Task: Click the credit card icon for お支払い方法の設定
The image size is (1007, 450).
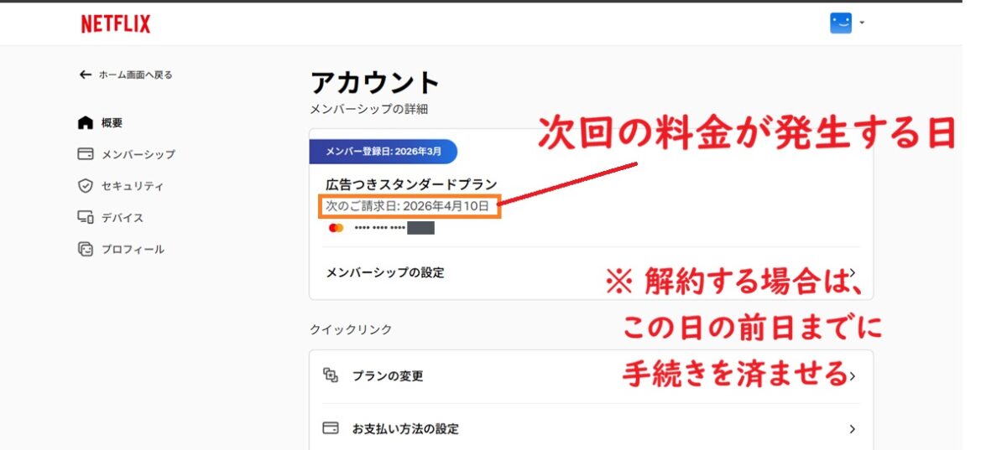Action: click(331, 428)
